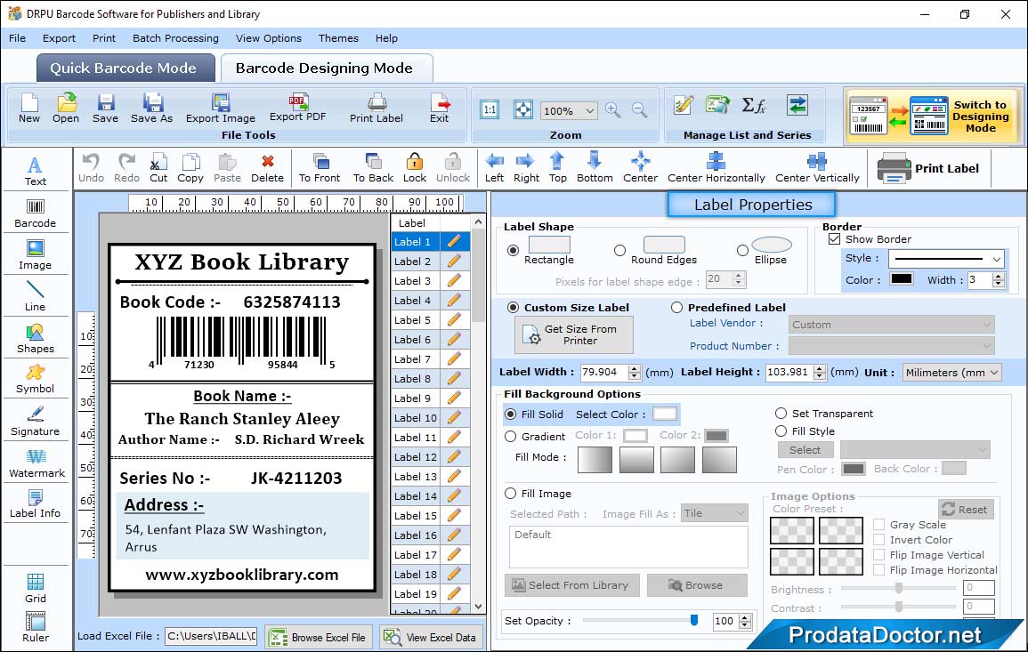Click Browse Excel File button
Screen dimensions: 1028x652
click(x=319, y=637)
